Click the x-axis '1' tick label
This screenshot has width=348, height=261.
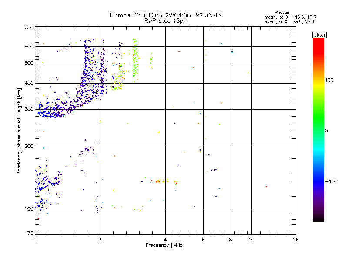tap(35, 240)
